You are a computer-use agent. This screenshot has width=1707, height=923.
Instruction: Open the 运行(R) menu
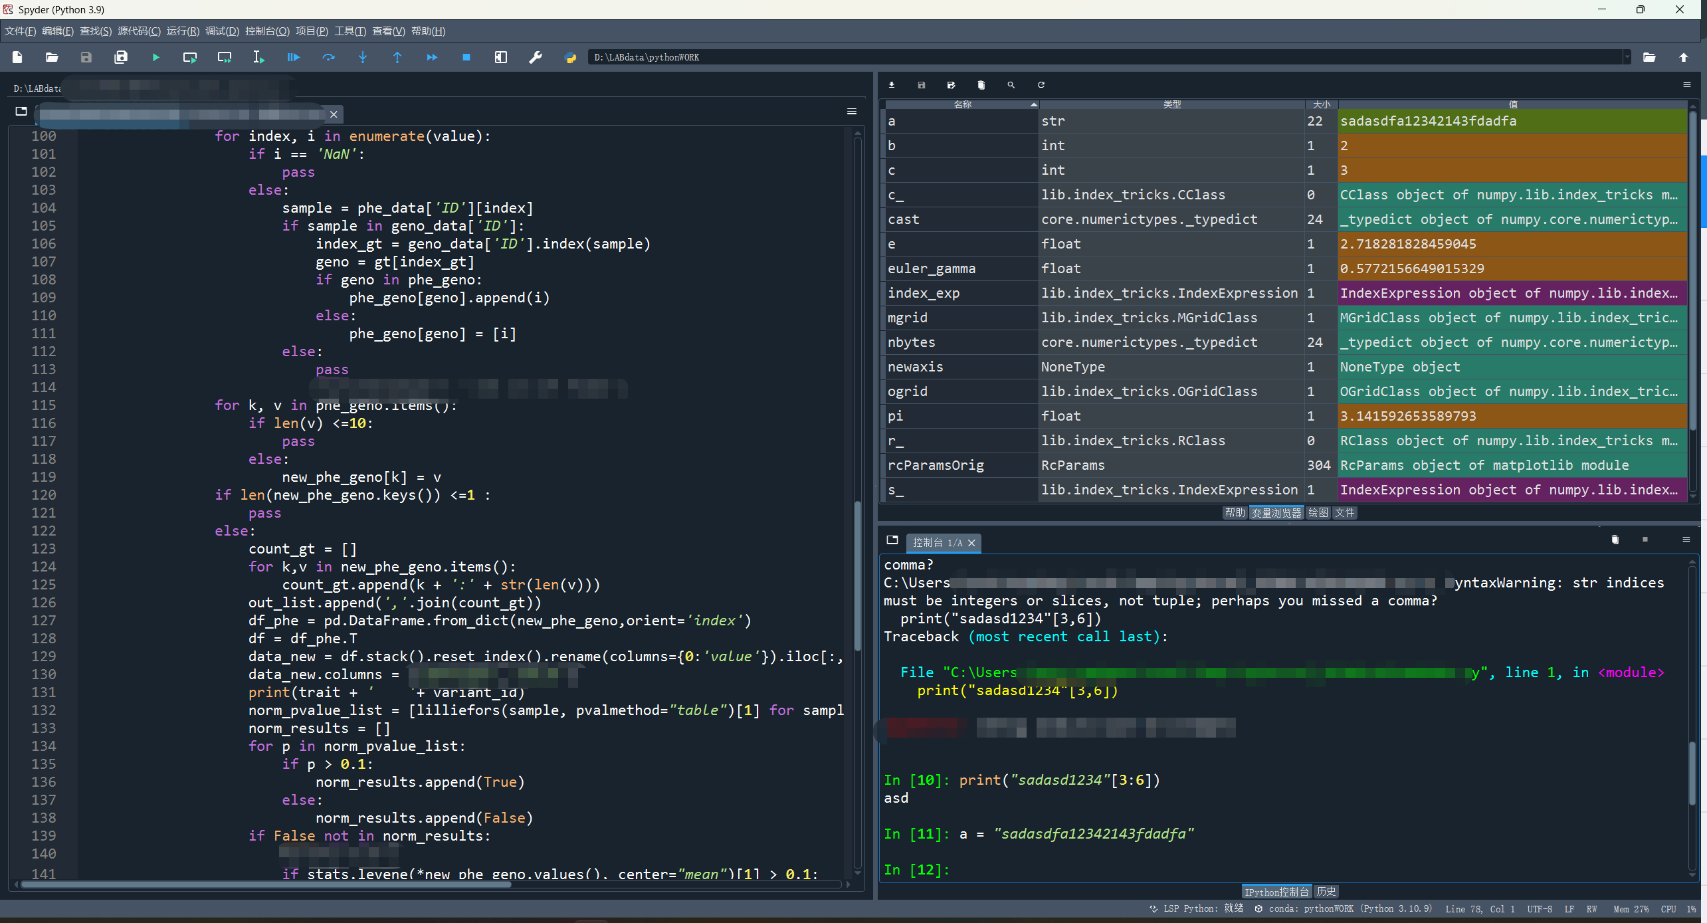pyautogui.click(x=183, y=31)
